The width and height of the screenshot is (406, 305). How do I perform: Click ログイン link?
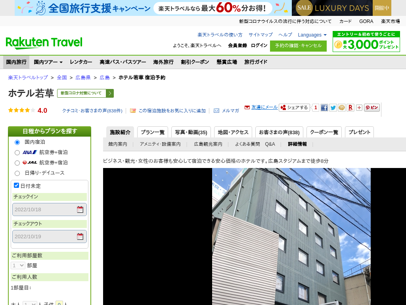259,45
